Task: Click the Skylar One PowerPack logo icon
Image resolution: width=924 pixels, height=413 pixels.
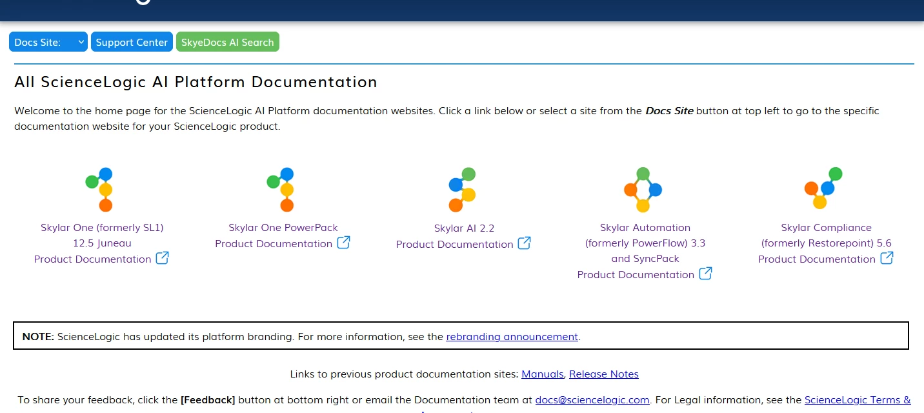Action: (x=281, y=190)
